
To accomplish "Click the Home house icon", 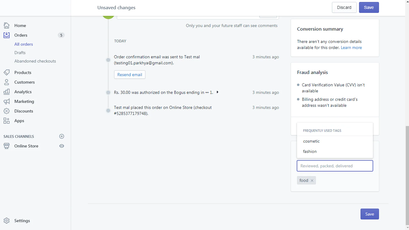I will coord(7,25).
